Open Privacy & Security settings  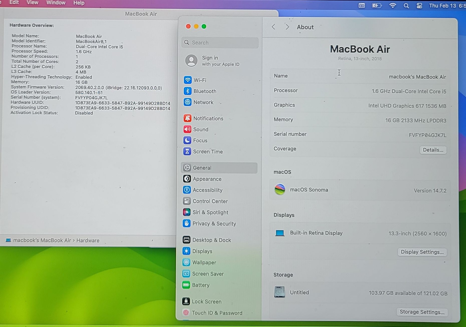click(214, 224)
